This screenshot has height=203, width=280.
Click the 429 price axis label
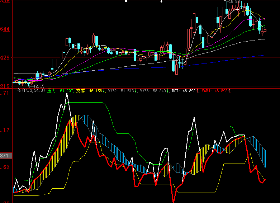5,58
